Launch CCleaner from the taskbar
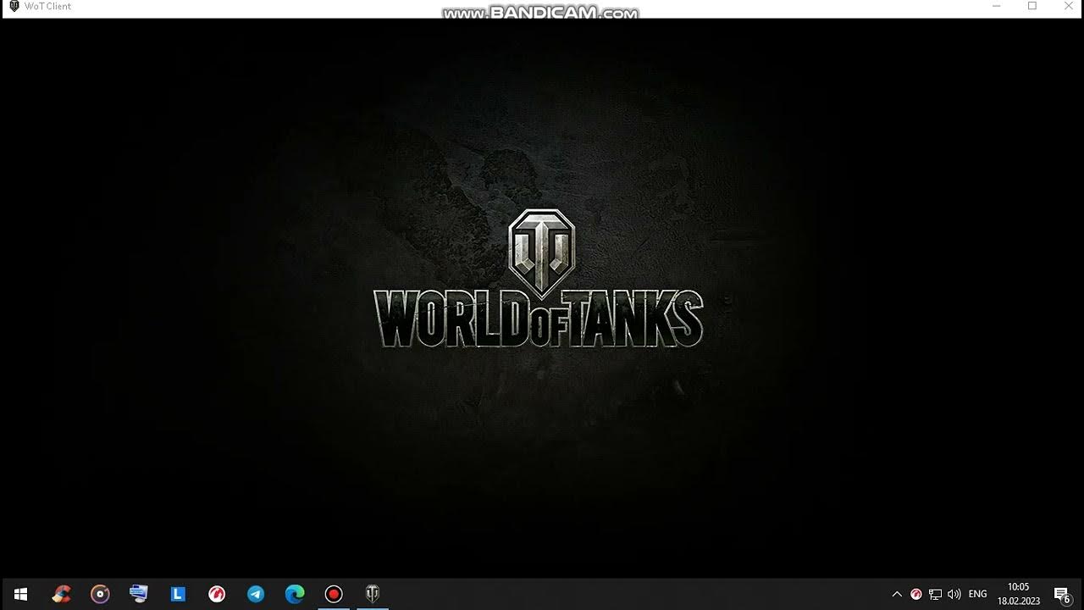Screen dimensions: 1084x610 61,594
